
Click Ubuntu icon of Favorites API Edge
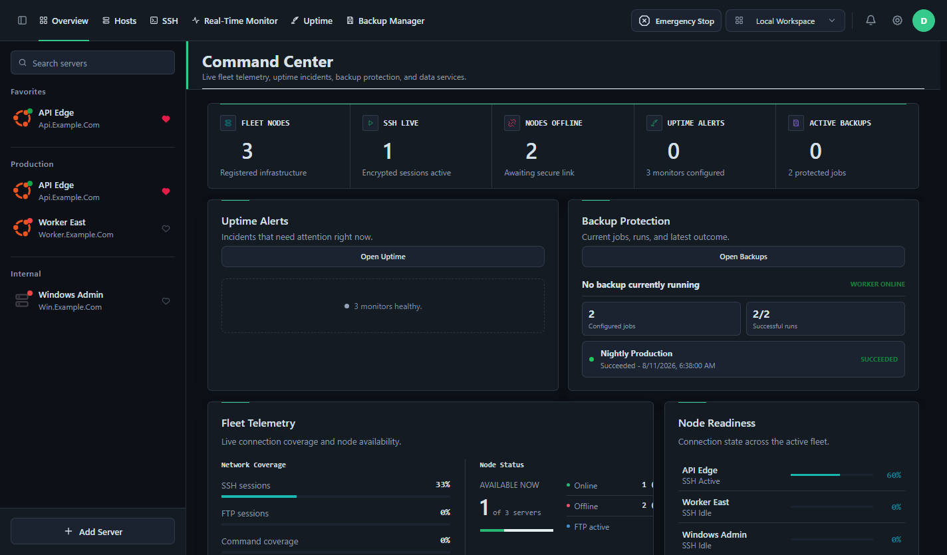coord(23,118)
